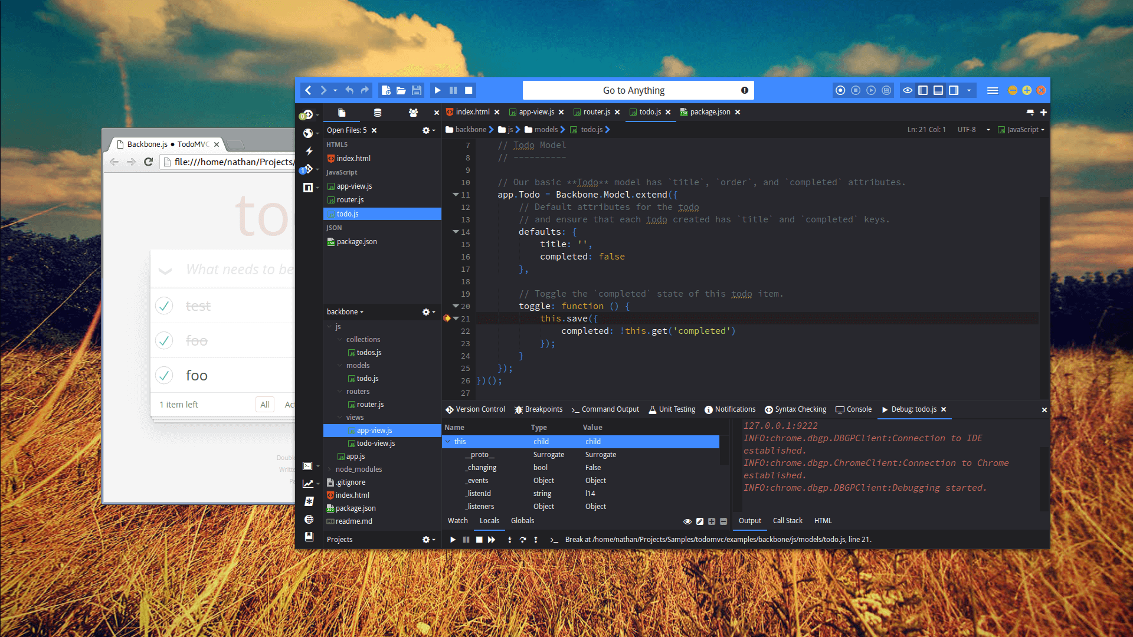1133x637 pixels.
Task: Click backbone breadcrumb in editor path
Action: click(466, 130)
